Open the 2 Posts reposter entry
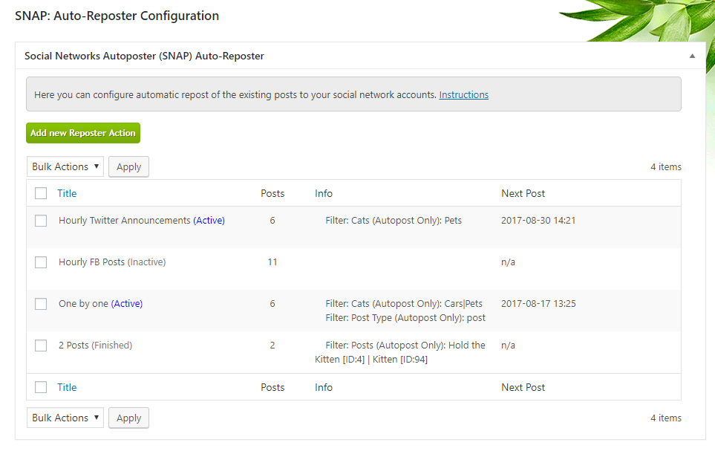This screenshot has height=454, width=715. [x=74, y=346]
